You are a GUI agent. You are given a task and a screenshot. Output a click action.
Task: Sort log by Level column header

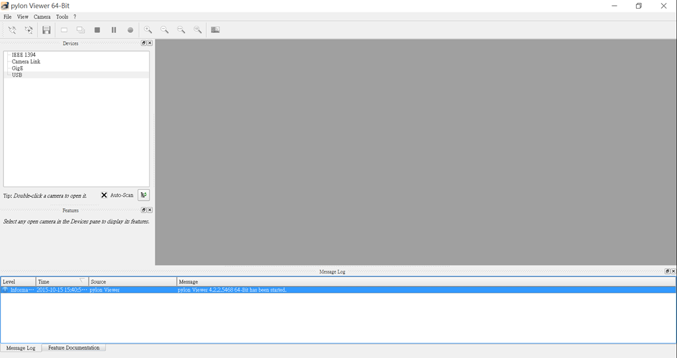18,281
